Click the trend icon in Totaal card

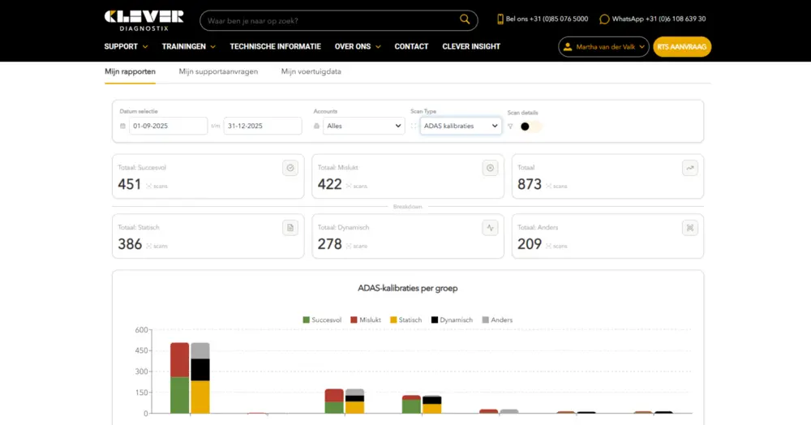click(690, 168)
